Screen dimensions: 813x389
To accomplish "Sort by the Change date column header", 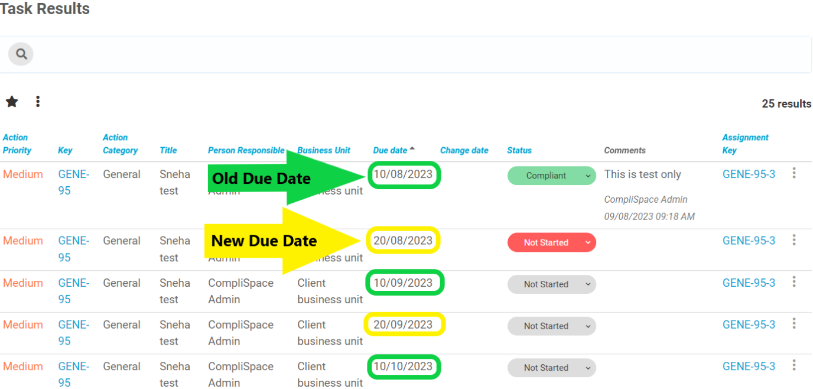I will coord(465,150).
